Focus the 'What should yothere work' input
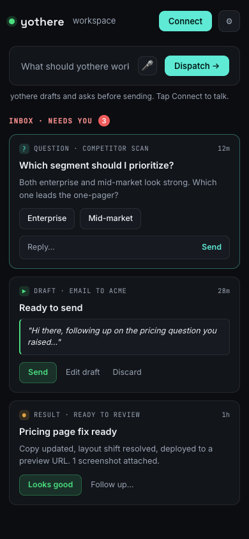Viewport: 249px width, 539px height. point(75,66)
